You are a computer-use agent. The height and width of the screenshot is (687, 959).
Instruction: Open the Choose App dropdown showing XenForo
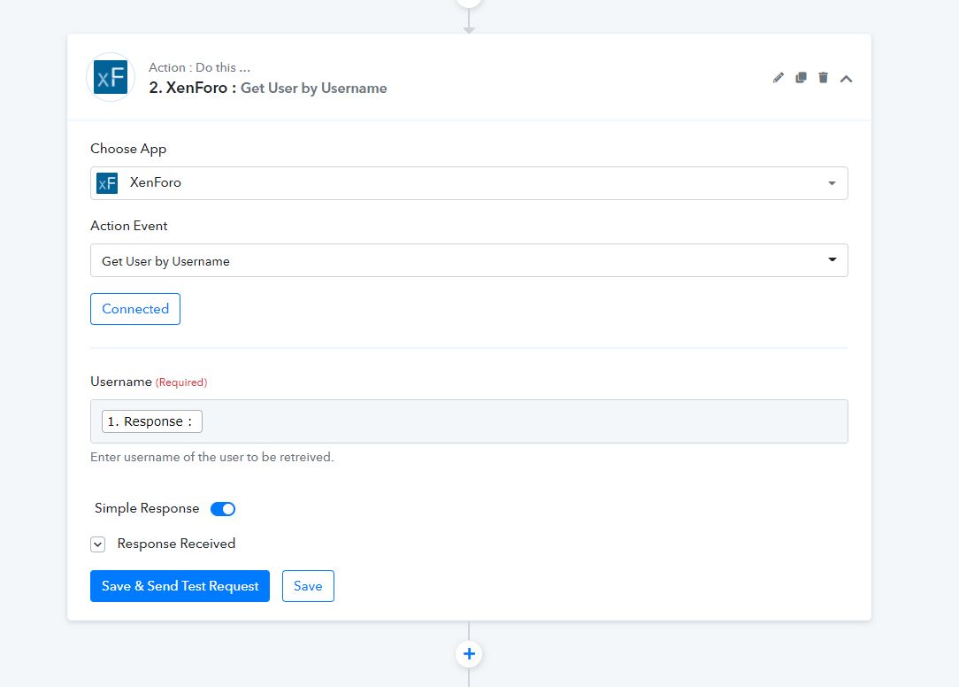pyautogui.click(x=469, y=183)
